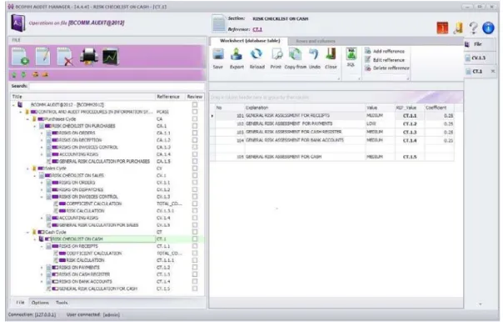Collapse the Cash Cycle tree node

pyautogui.click(x=27, y=232)
